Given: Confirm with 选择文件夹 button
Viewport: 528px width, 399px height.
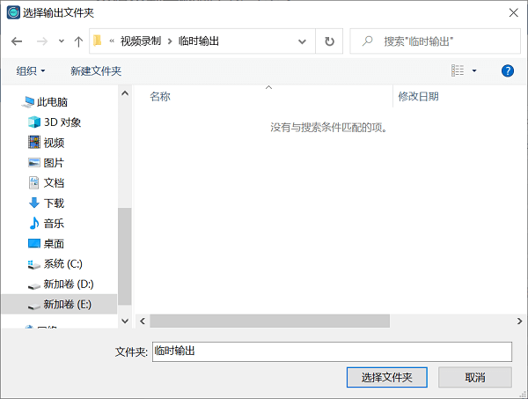Looking at the screenshot, I should coord(387,378).
